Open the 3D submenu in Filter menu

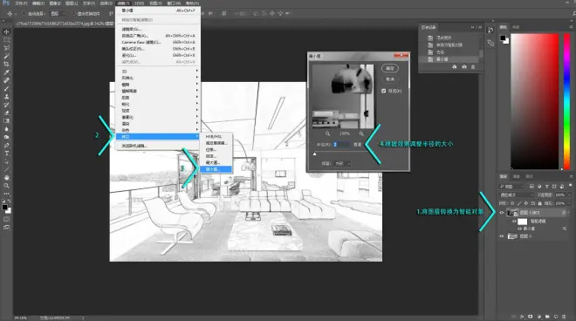[x=158, y=72]
